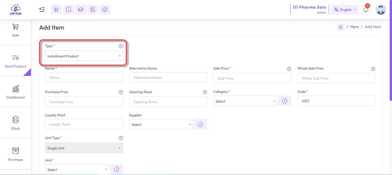
Task: Click the register/book shortcut icon in toolbar
Action: tap(93, 9)
